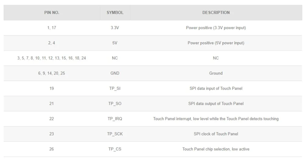This screenshot has height=162, width=305.
Task: Click the SYMBOL column header
Action: point(115,13)
